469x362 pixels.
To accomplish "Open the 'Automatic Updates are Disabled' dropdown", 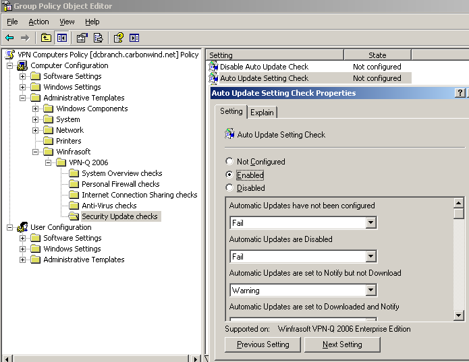I will point(371,257).
